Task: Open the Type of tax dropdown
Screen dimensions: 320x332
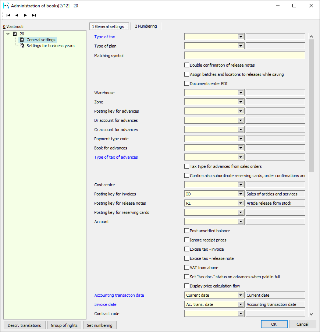Action: pos(241,37)
